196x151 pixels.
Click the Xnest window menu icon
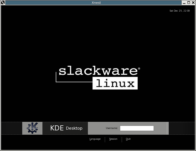point(3,3)
